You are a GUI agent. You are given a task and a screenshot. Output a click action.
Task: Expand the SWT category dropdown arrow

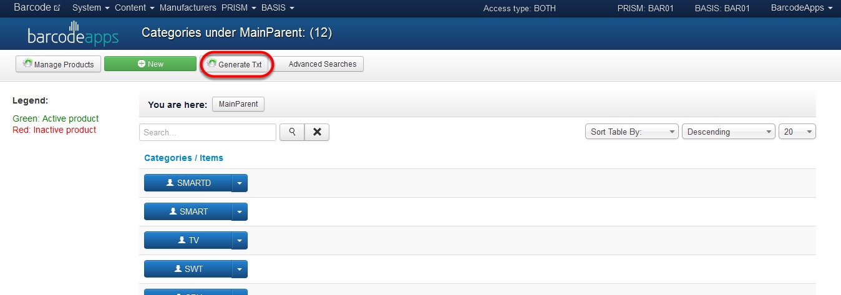point(240,269)
